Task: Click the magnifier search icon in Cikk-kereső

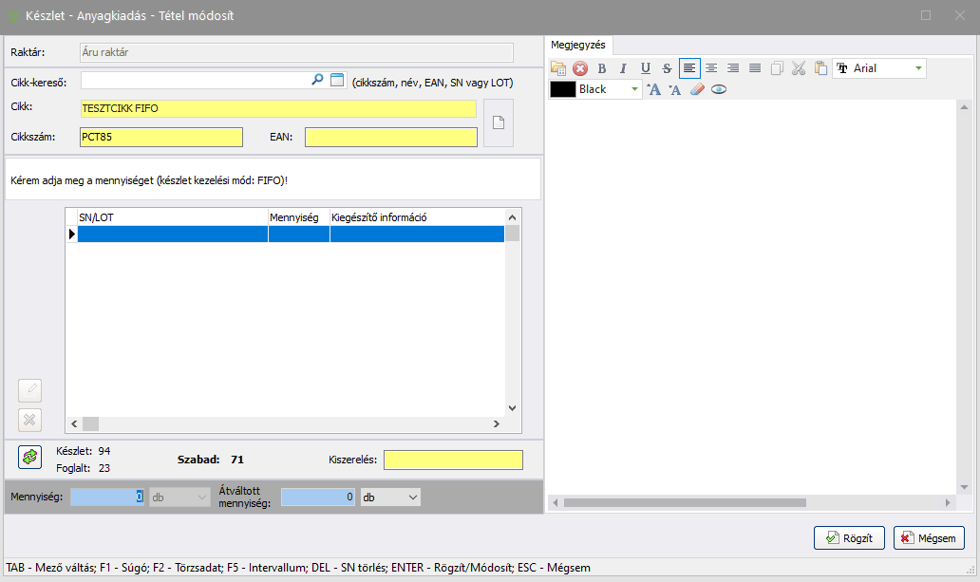Action: coord(317,81)
